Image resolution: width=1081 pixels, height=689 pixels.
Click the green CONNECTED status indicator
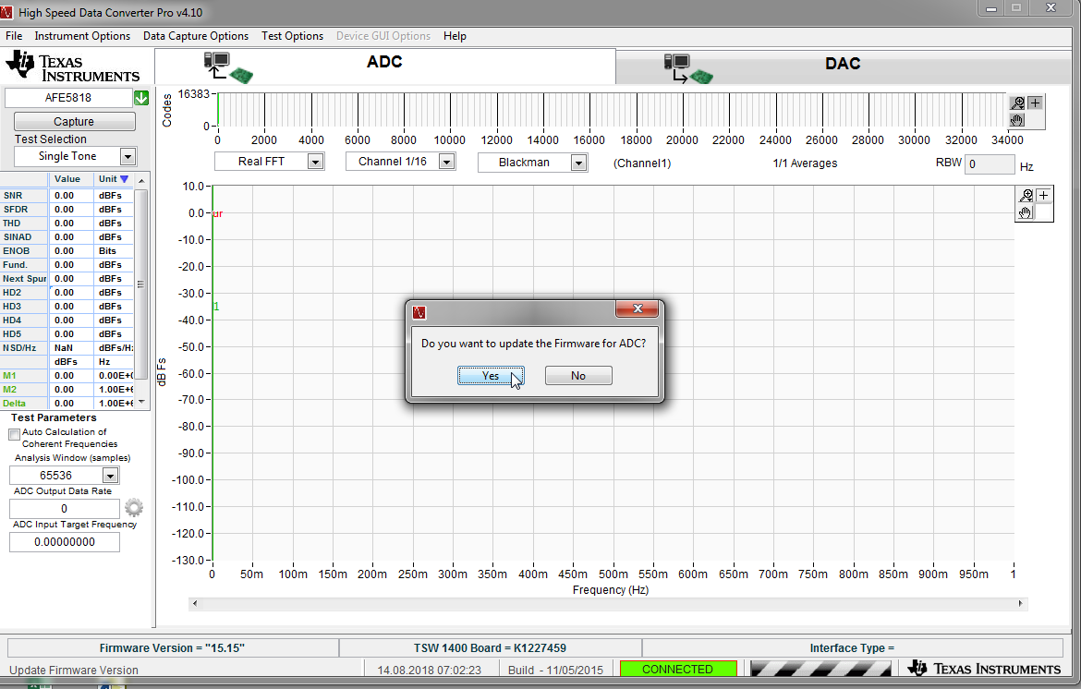point(677,669)
